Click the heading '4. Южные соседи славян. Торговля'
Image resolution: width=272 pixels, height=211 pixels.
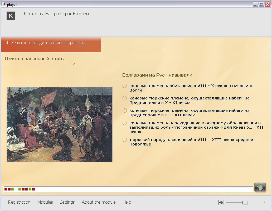pos(45,43)
